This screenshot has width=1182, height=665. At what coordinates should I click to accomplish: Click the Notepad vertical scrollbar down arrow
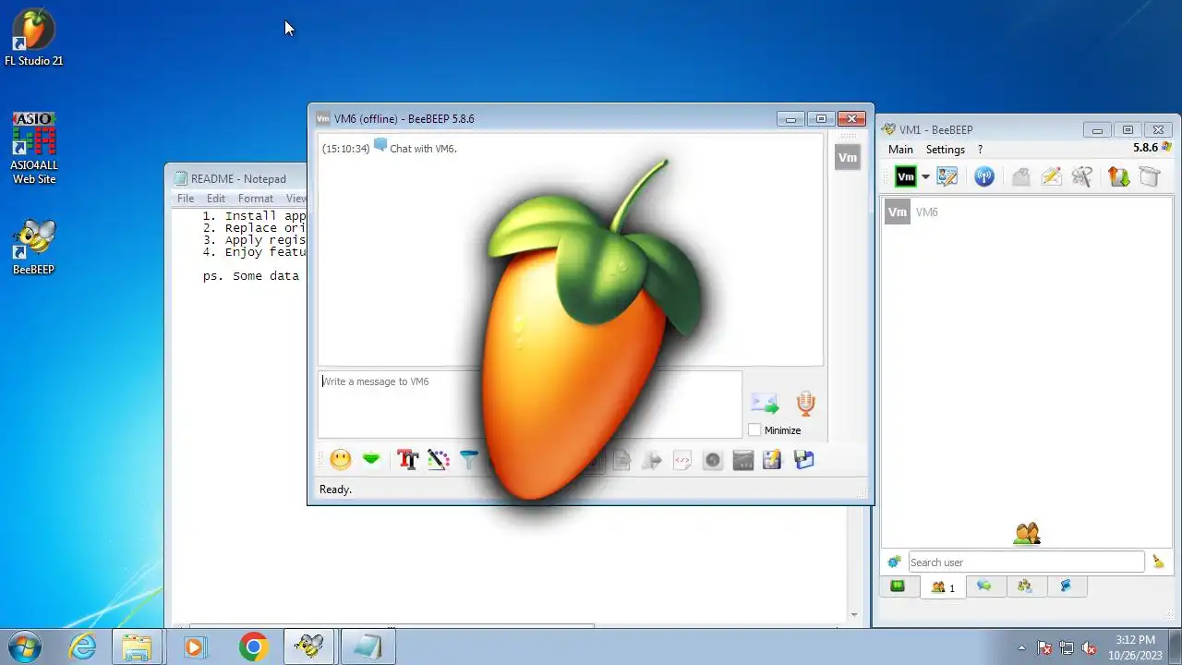pyautogui.click(x=854, y=614)
